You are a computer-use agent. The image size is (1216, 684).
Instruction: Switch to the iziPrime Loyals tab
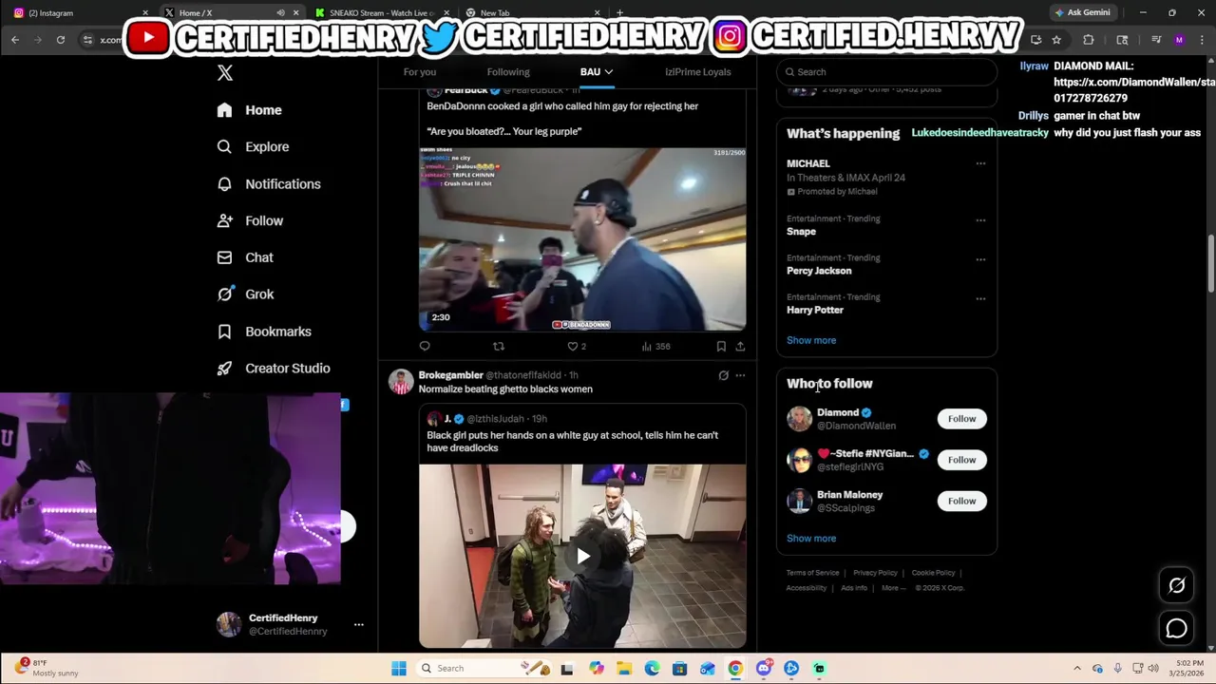click(x=698, y=72)
